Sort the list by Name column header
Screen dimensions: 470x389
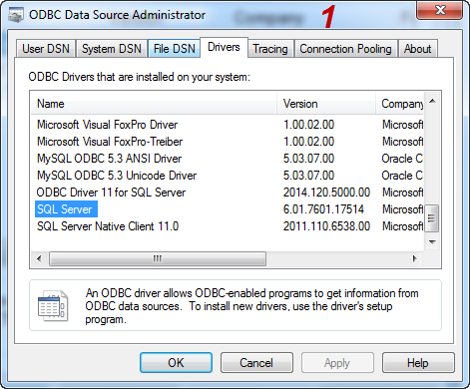pyautogui.click(x=154, y=104)
